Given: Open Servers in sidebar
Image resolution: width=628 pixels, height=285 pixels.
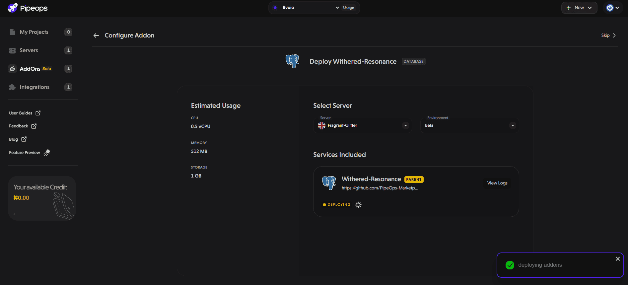Looking at the screenshot, I should pyautogui.click(x=29, y=50).
